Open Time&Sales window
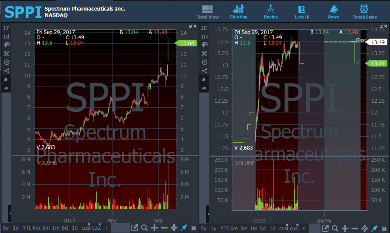 click(364, 12)
